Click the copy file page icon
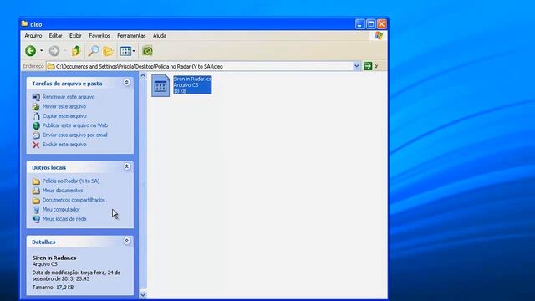 point(36,116)
